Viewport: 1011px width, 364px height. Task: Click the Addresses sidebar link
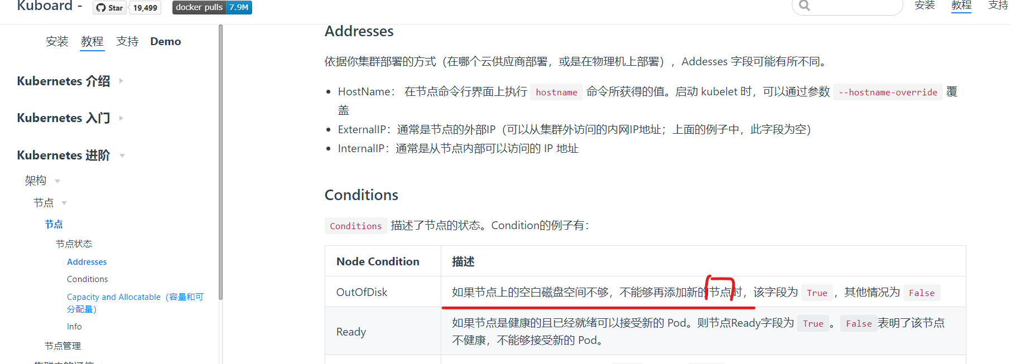[x=86, y=261]
